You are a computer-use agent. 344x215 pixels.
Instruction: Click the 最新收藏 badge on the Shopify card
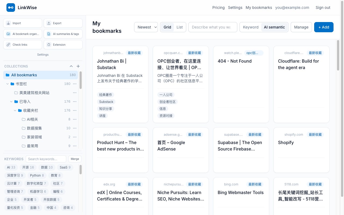pyautogui.click(x=315, y=134)
